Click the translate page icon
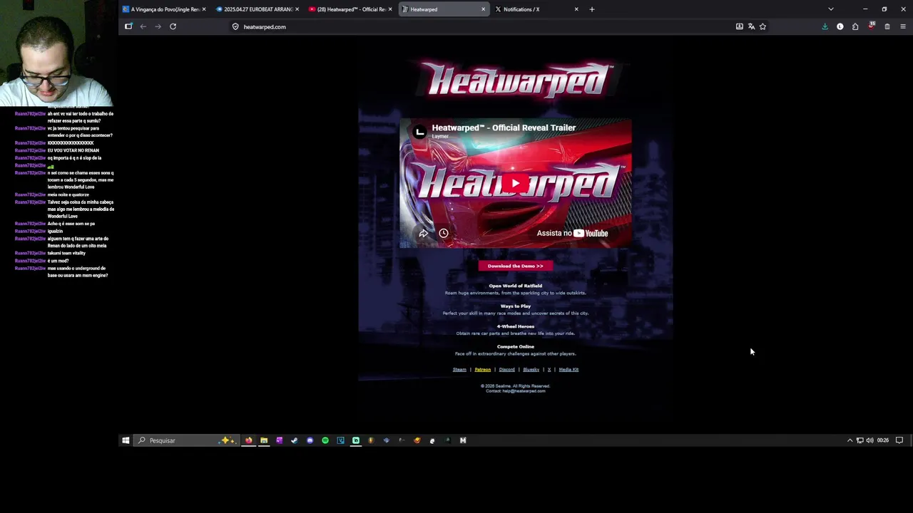This screenshot has height=513, width=913. pos(751,26)
